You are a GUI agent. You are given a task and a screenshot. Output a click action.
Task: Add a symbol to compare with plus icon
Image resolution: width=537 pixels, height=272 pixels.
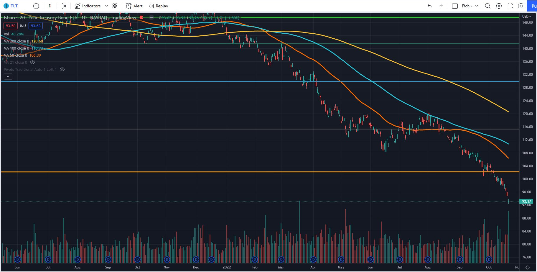pos(36,6)
